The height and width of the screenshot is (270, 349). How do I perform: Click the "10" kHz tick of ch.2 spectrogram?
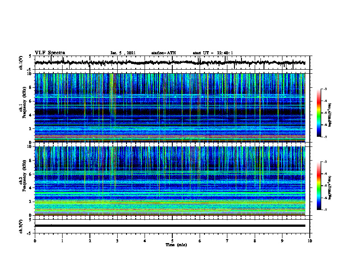pyautogui.click(x=30, y=146)
